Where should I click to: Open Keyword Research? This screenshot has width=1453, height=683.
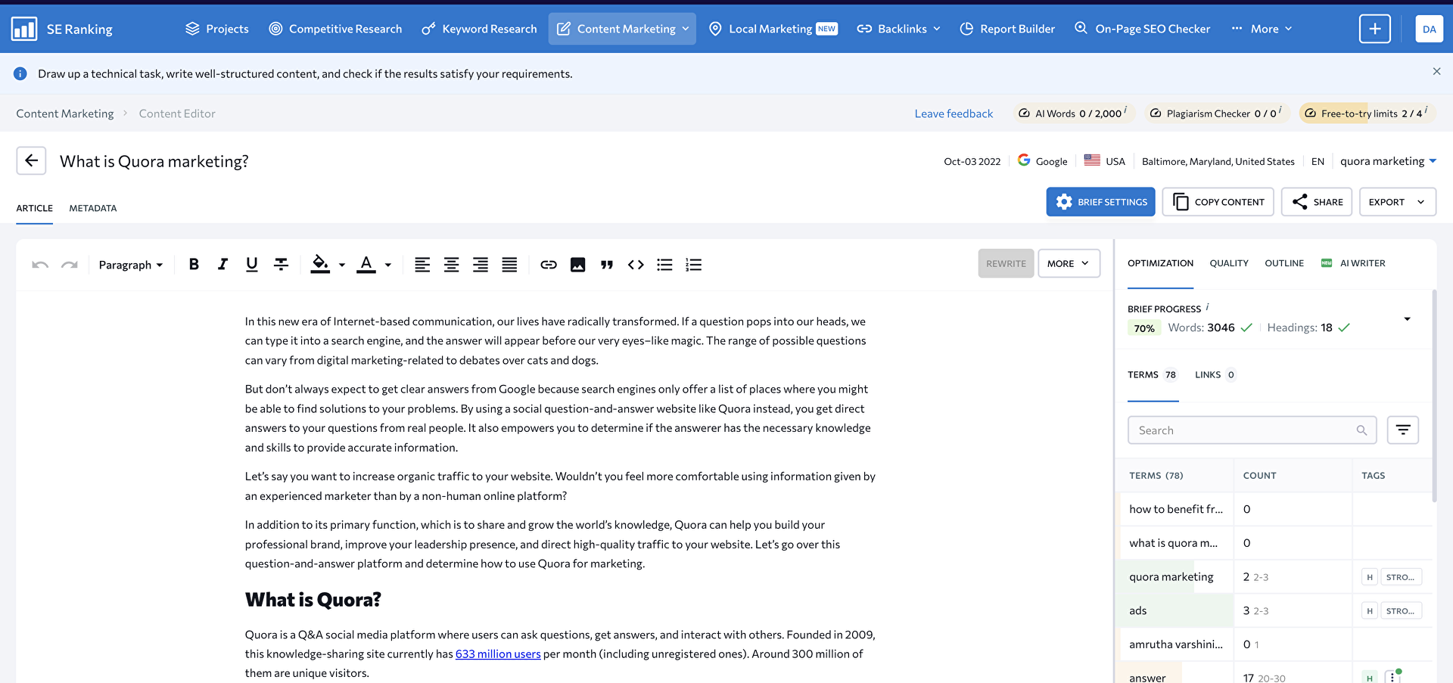coord(479,29)
